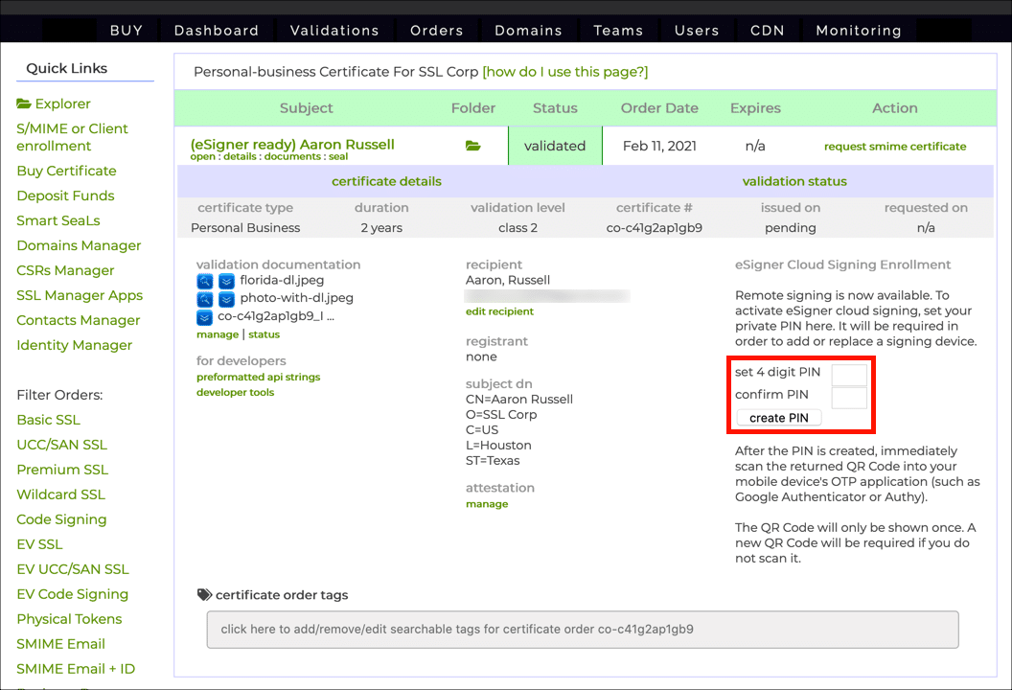
Task: Open the Domains menu in the top navigation
Action: (528, 31)
